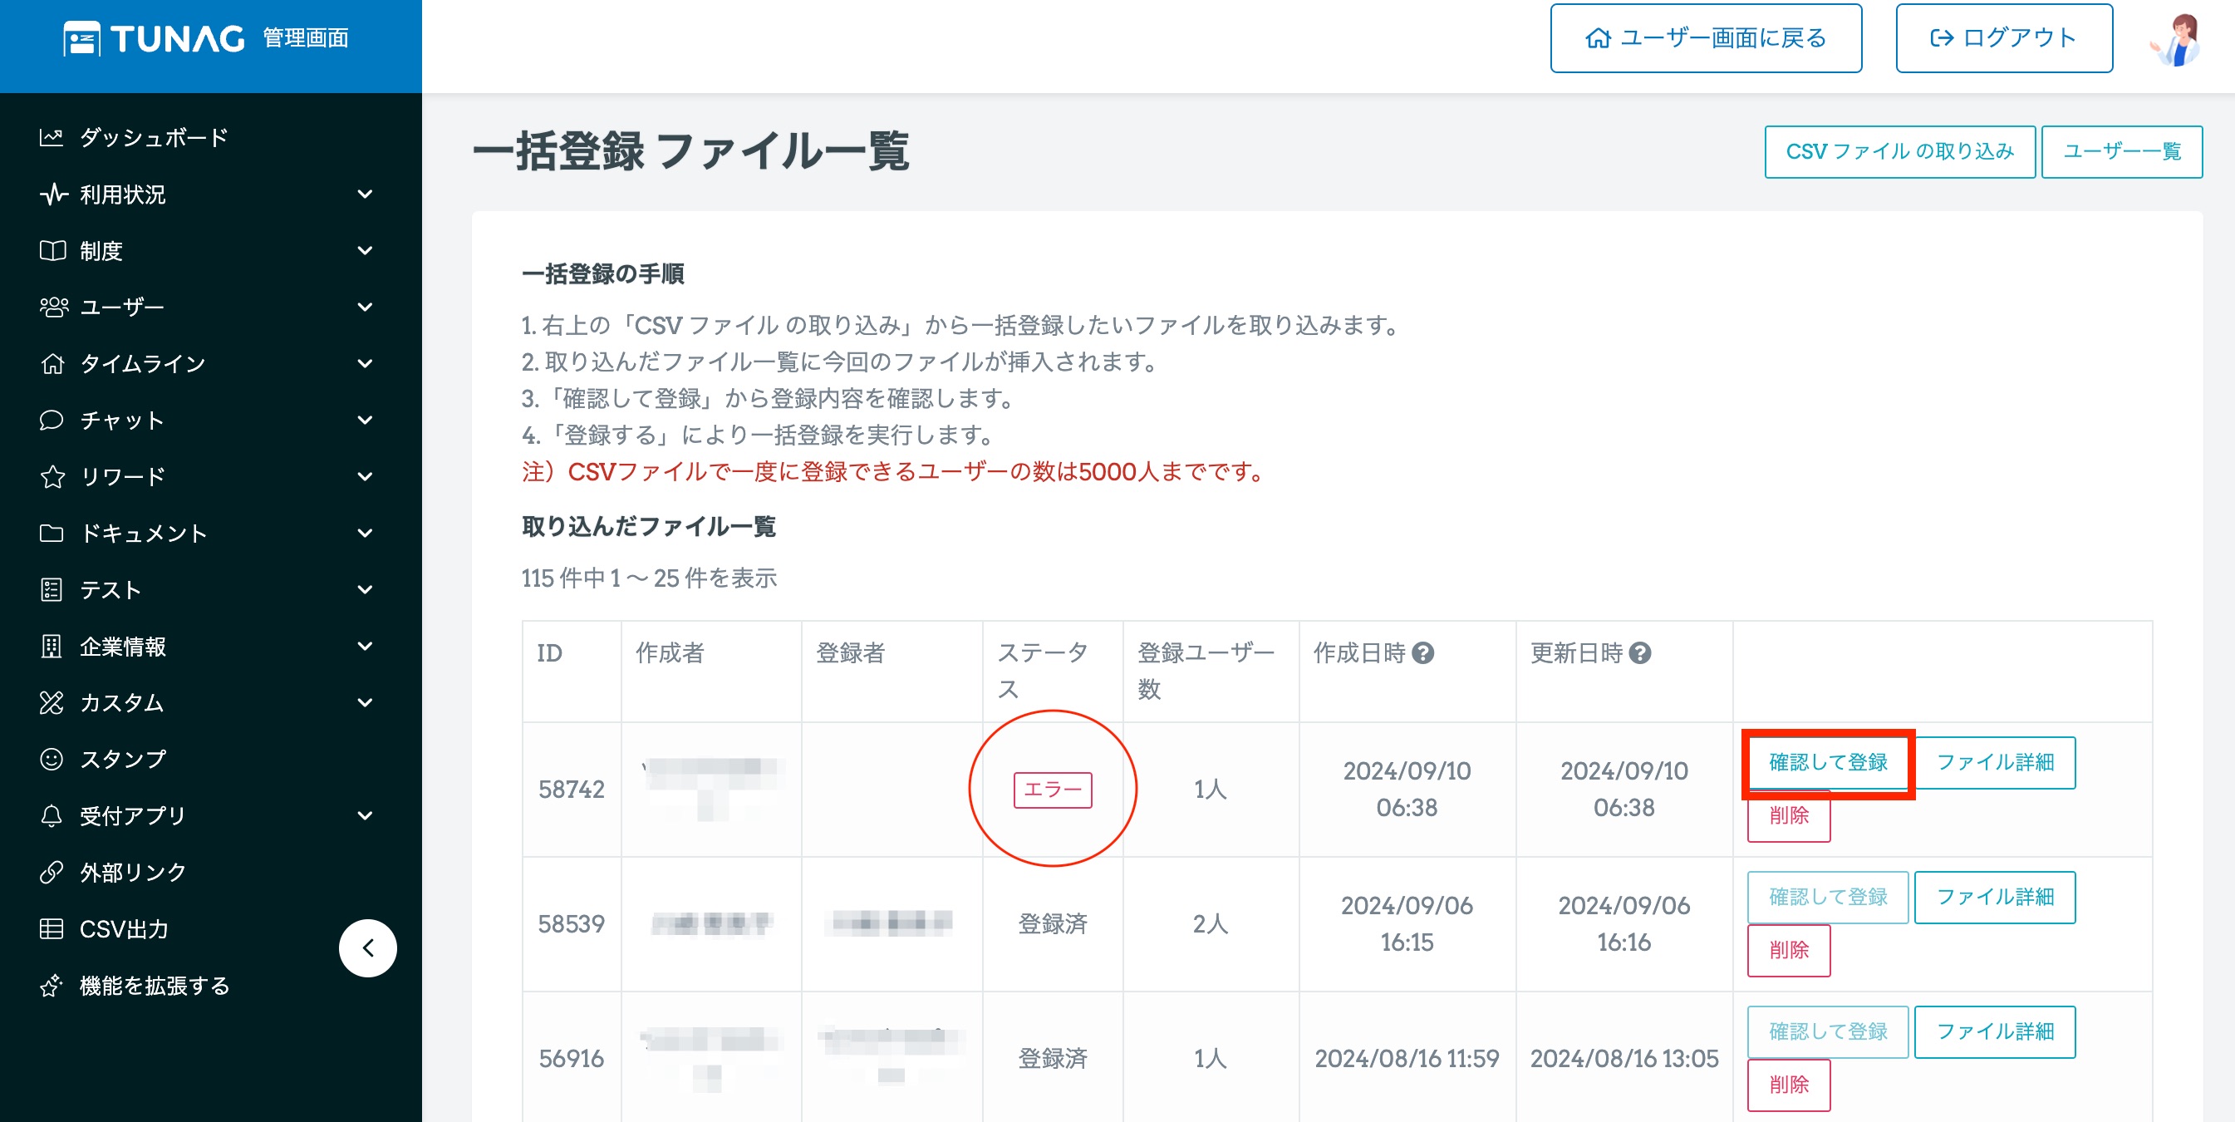Expand the 制度 chevron
Image resolution: width=2235 pixels, height=1122 pixels.
[366, 250]
